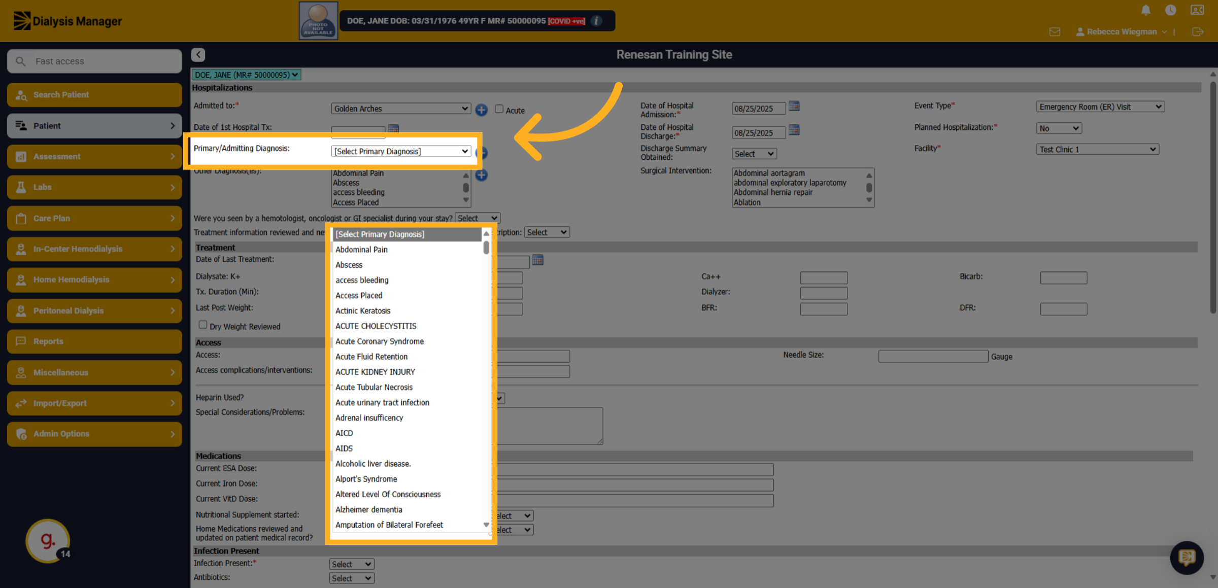Open the Facility dropdown

(x=1097, y=149)
